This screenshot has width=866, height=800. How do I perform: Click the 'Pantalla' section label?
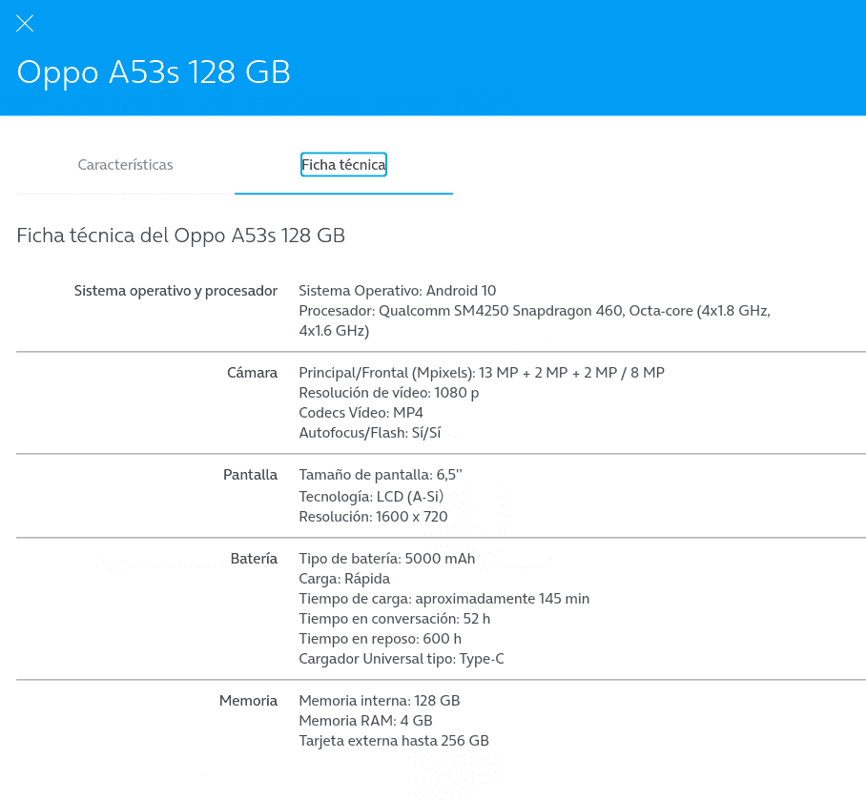(250, 475)
